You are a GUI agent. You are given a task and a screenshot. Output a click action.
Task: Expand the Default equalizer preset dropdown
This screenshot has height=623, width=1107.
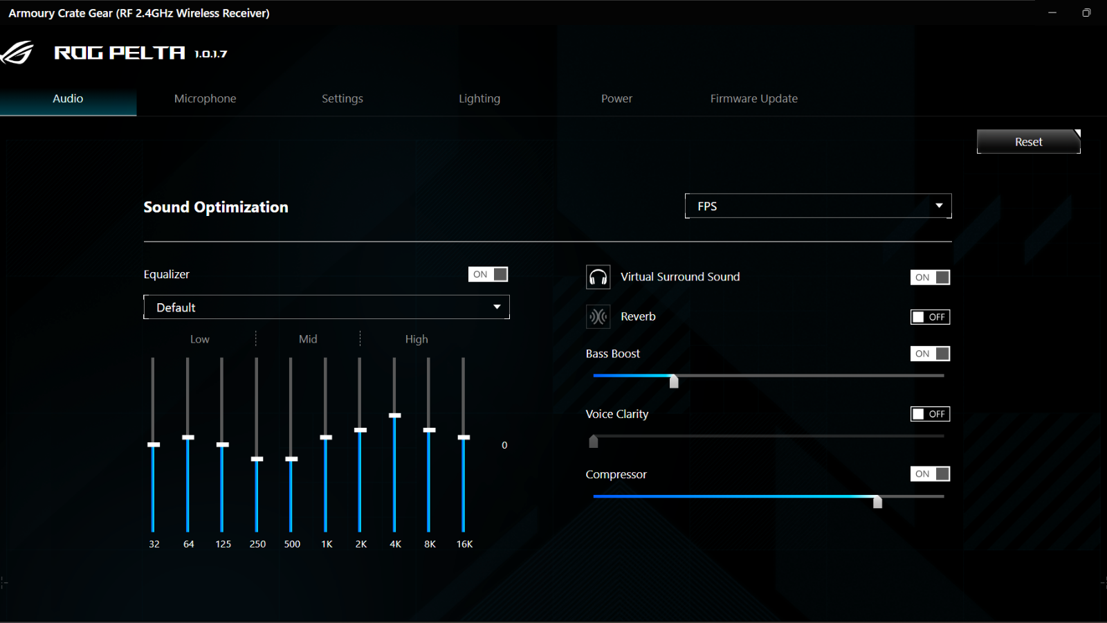click(x=326, y=307)
